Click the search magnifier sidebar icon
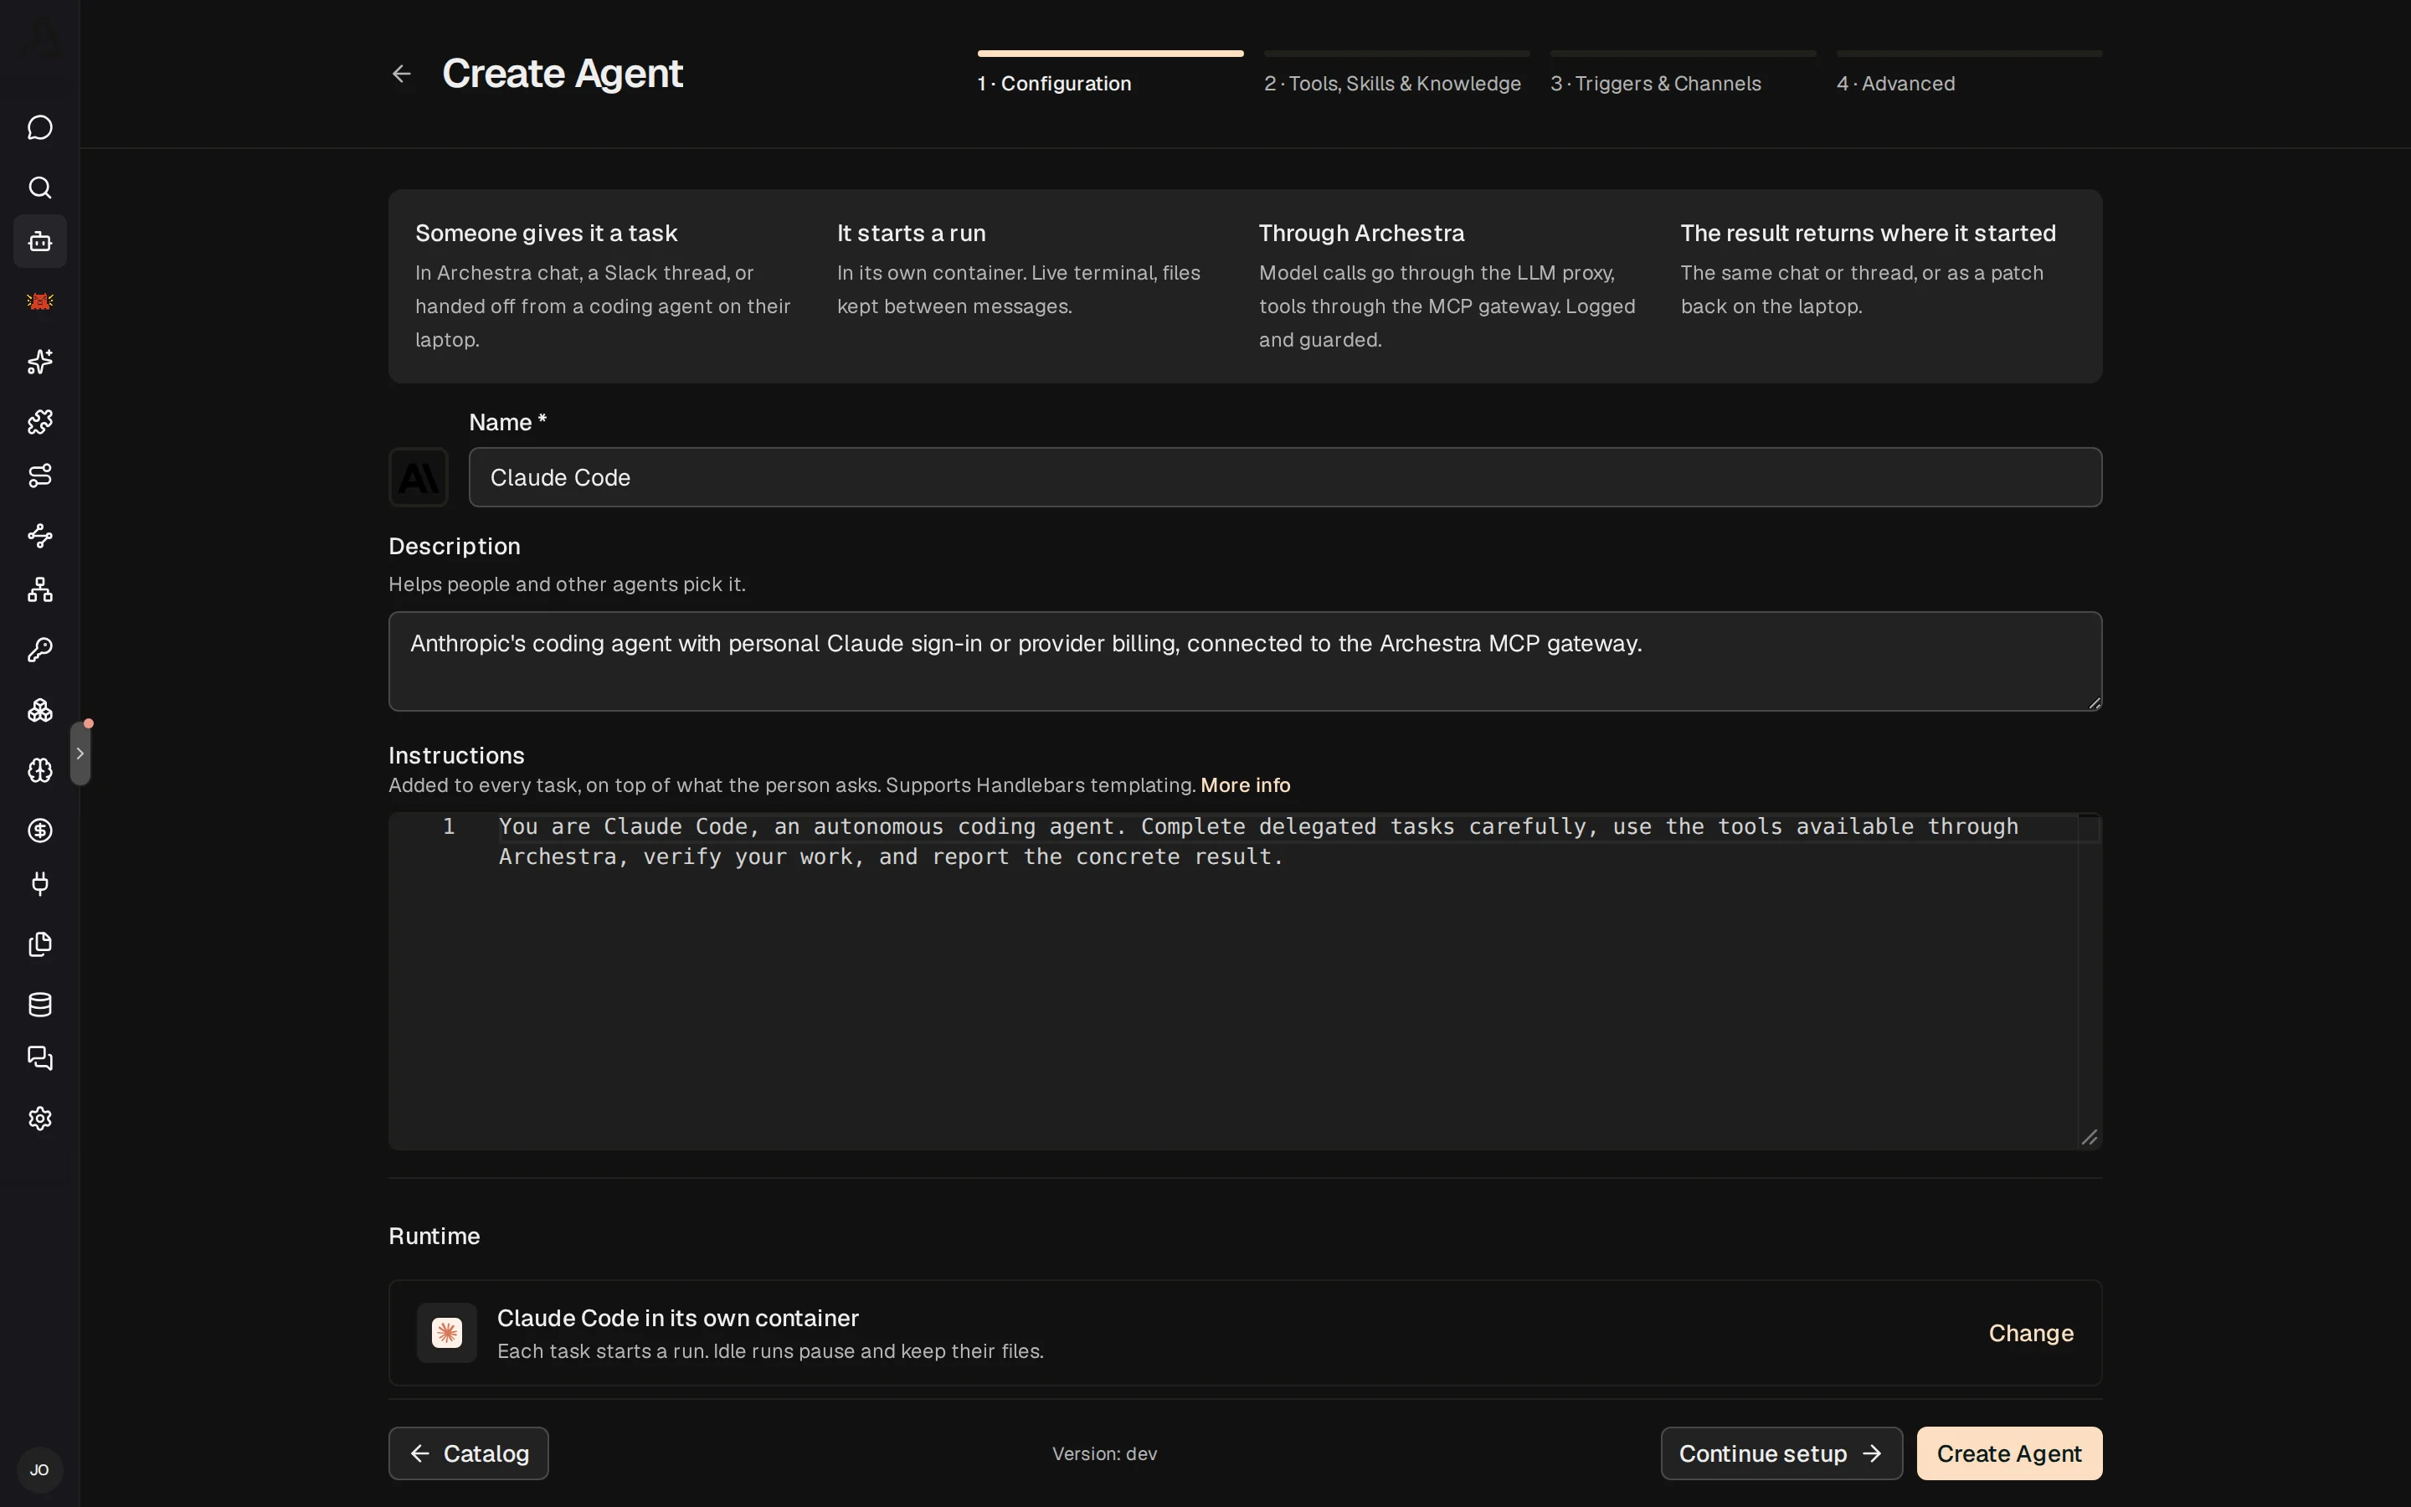This screenshot has width=2411, height=1507. pos(40,188)
